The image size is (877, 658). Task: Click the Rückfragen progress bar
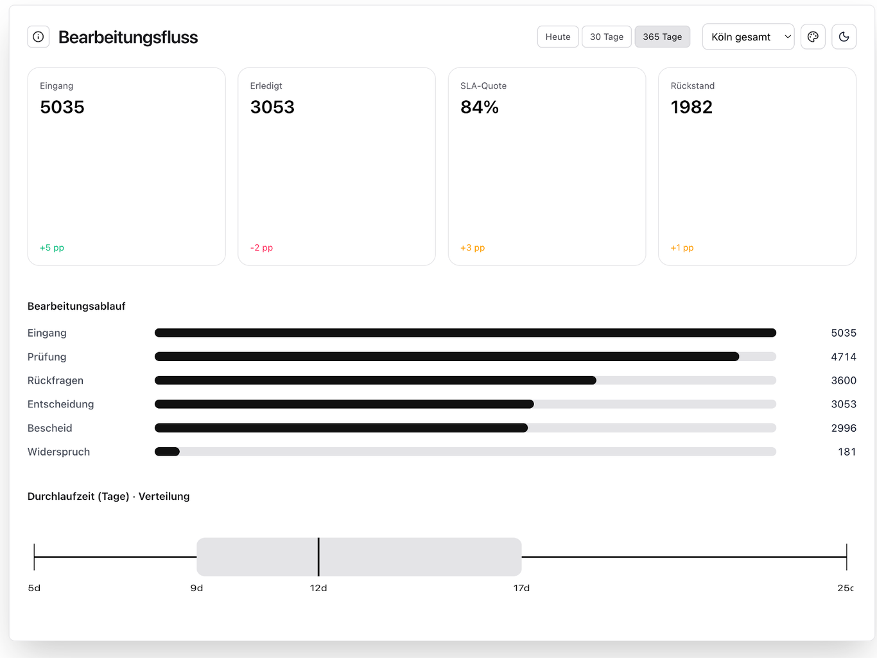(465, 380)
